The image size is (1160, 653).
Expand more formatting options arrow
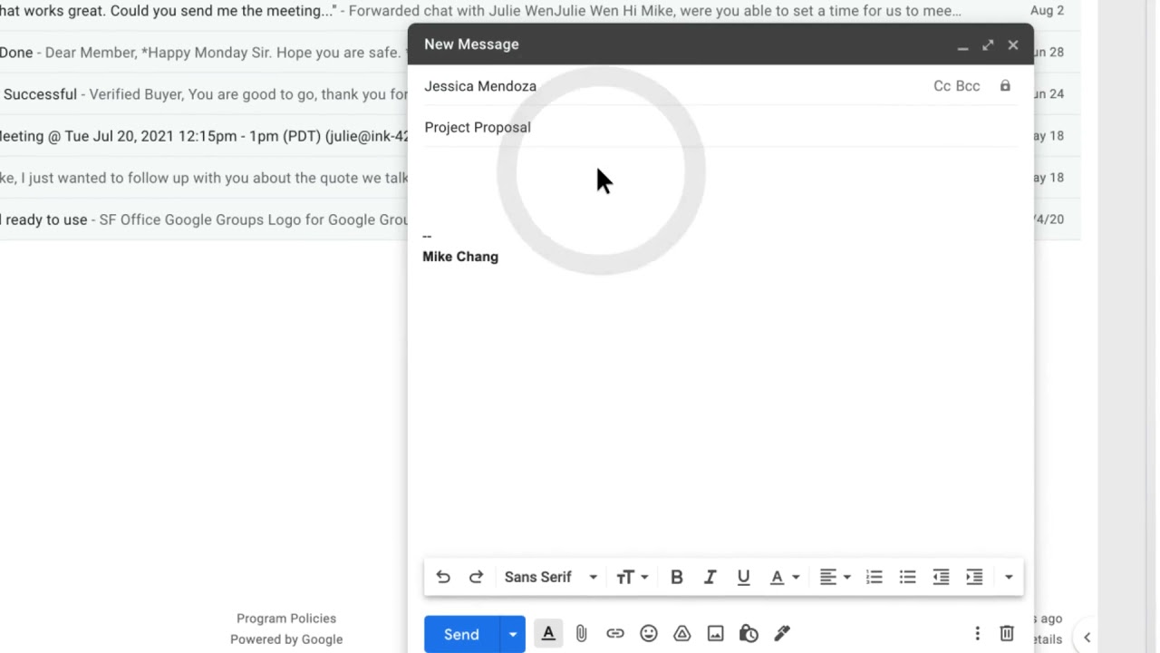pyautogui.click(x=1008, y=577)
